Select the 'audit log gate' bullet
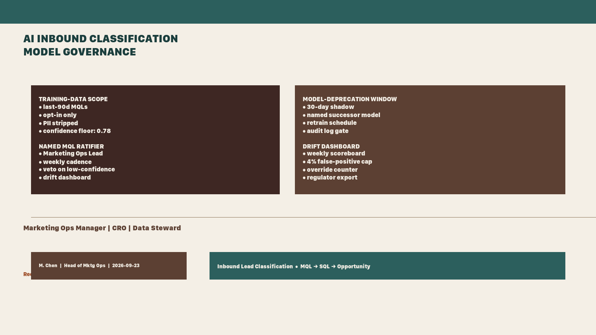This screenshot has height=335, width=596. (326, 131)
